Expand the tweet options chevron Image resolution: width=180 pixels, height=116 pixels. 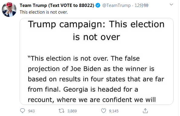click(171, 5)
